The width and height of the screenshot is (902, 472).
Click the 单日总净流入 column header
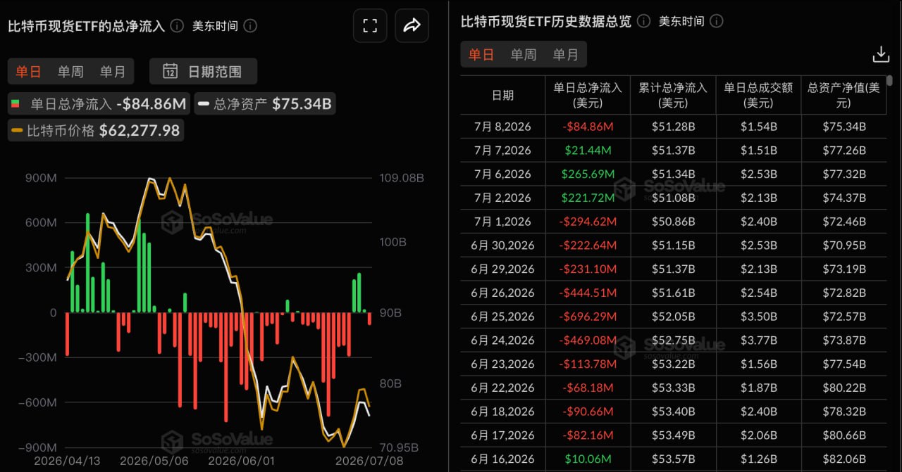(588, 95)
